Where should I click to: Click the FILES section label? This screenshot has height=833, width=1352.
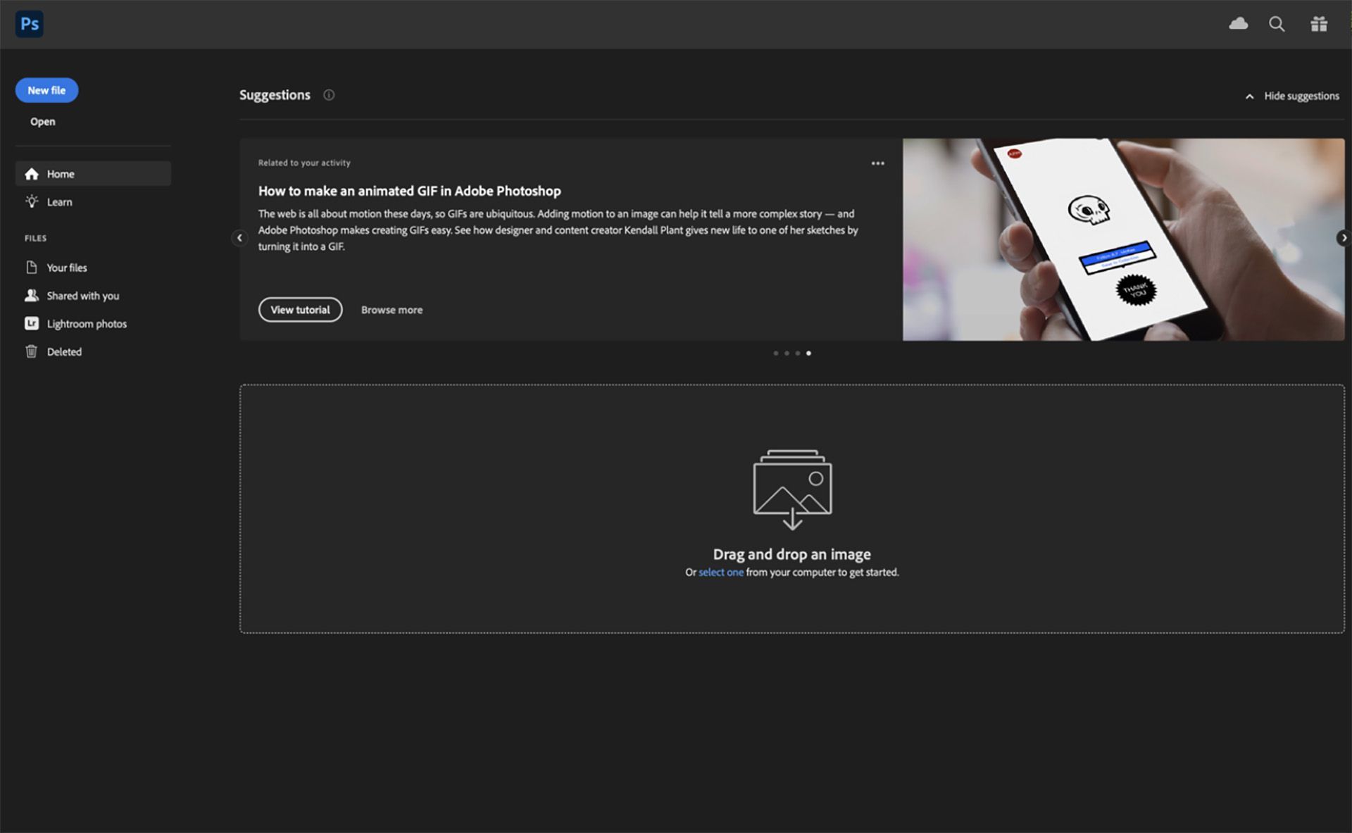[x=35, y=238]
